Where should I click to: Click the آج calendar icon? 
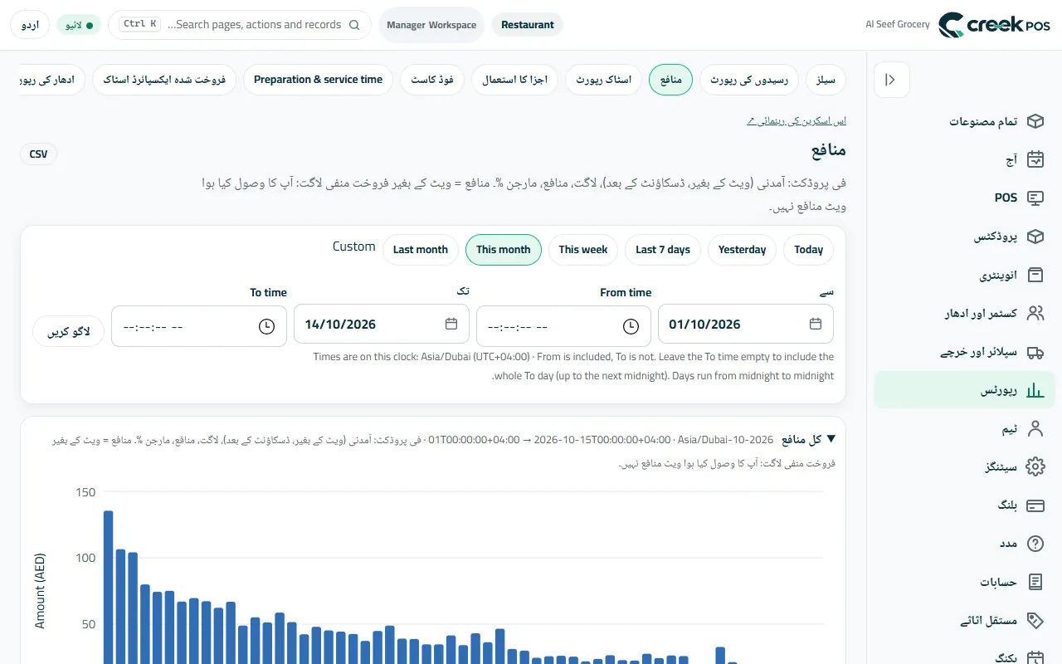tap(1035, 159)
